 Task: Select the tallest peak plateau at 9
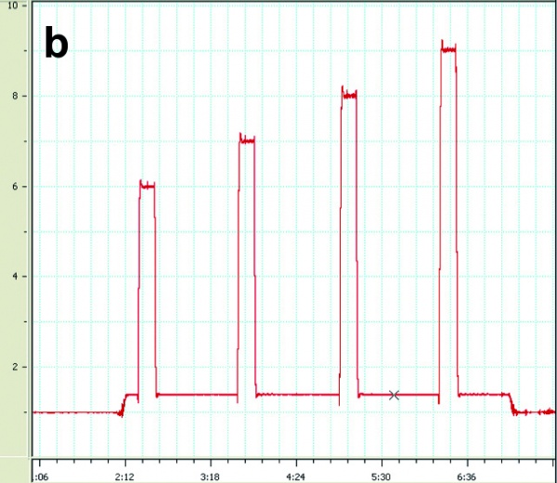(448, 49)
